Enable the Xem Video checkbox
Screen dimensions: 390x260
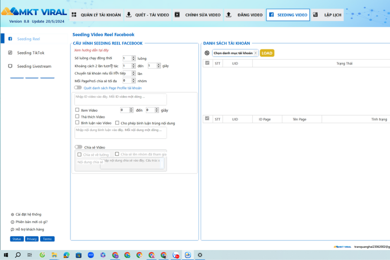tap(78, 110)
